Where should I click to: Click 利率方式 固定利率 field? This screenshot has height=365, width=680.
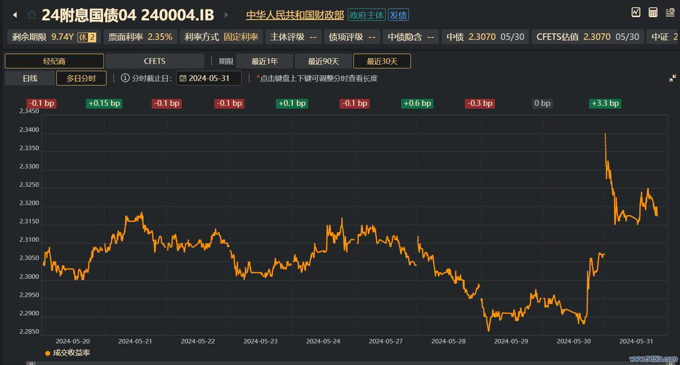(x=221, y=37)
